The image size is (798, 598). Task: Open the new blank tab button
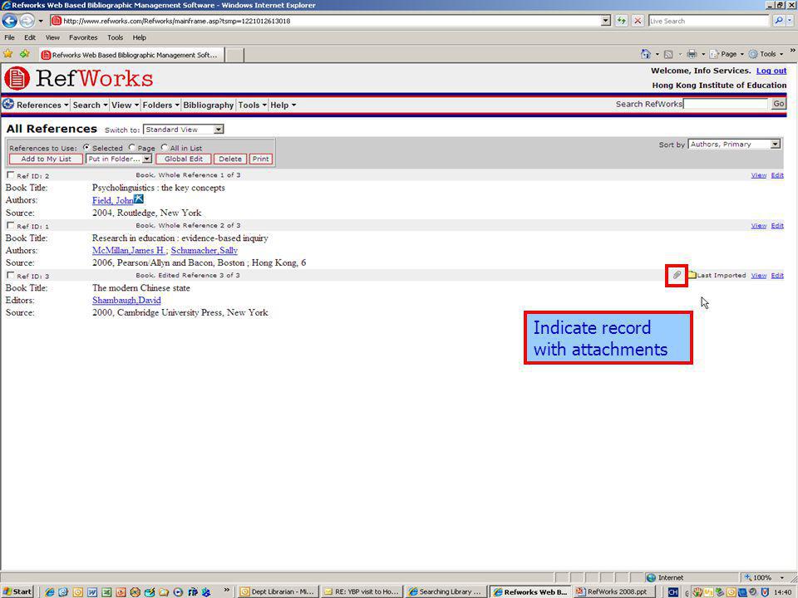coord(234,55)
